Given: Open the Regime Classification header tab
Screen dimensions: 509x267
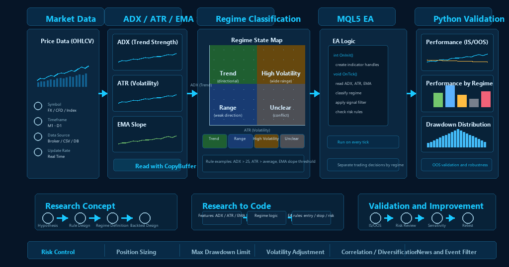Looking at the screenshot, I should pyautogui.click(x=236, y=17).
